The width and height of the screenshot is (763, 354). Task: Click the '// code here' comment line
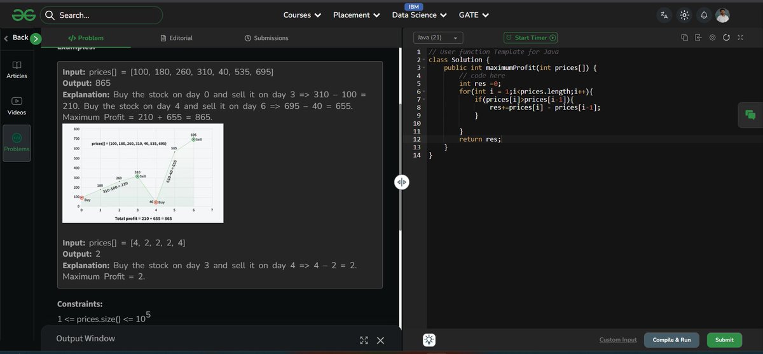[482, 76]
